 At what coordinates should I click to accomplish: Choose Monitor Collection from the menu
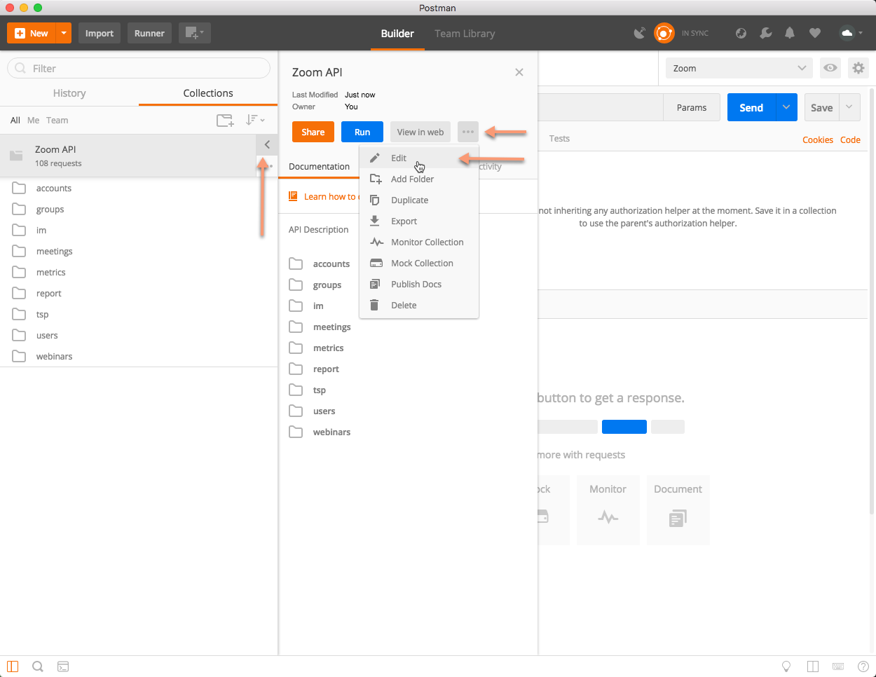[419, 242]
